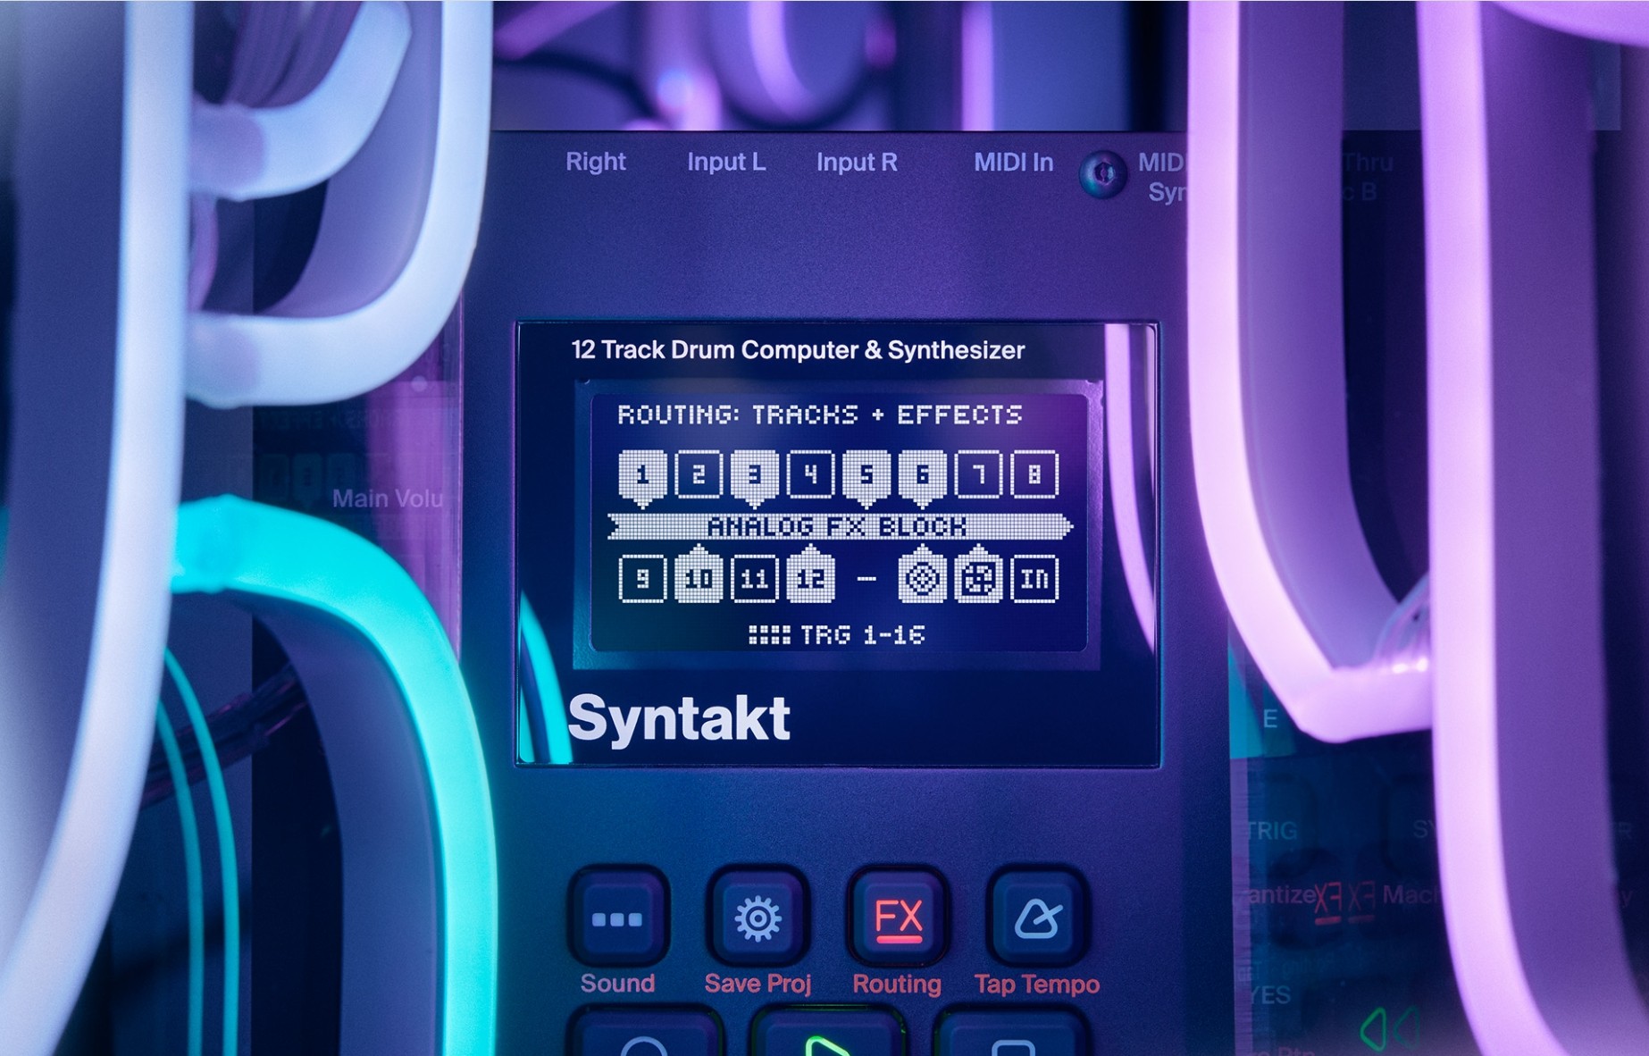This screenshot has width=1649, height=1056.
Task: Choose track 11 on the routing screen
Action: click(x=754, y=579)
